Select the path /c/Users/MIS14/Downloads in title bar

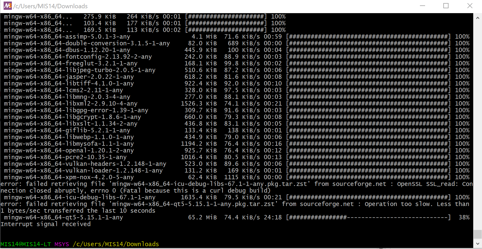click(x=51, y=6)
